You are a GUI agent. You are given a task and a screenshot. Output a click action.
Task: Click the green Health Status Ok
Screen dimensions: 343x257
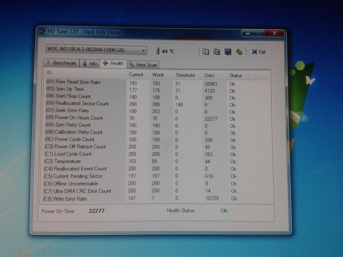point(224,211)
